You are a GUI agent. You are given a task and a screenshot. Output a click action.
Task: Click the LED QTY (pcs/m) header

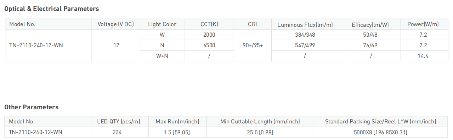[119, 122]
